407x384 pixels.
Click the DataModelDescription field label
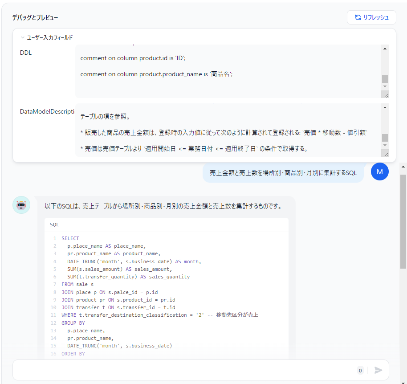[48, 112]
